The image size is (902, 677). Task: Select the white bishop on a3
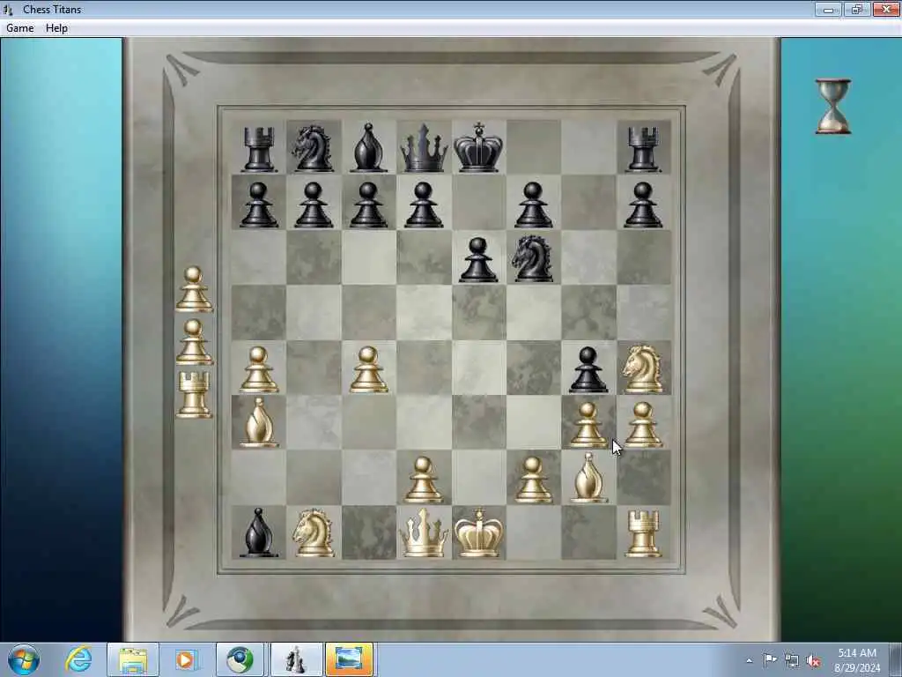(x=258, y=423)
